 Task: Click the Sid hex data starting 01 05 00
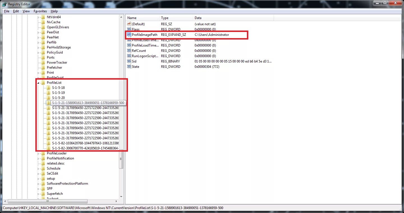233,61
